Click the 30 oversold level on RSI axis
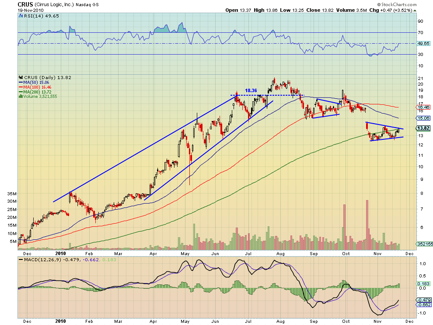 pos(420,54)
